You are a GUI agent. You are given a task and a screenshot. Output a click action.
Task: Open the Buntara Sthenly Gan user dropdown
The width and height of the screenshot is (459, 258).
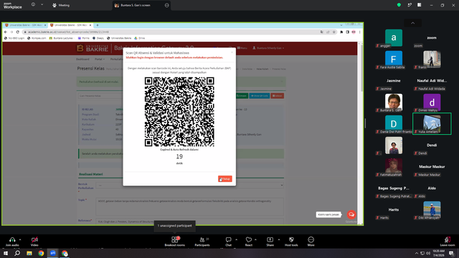point(268,48)
